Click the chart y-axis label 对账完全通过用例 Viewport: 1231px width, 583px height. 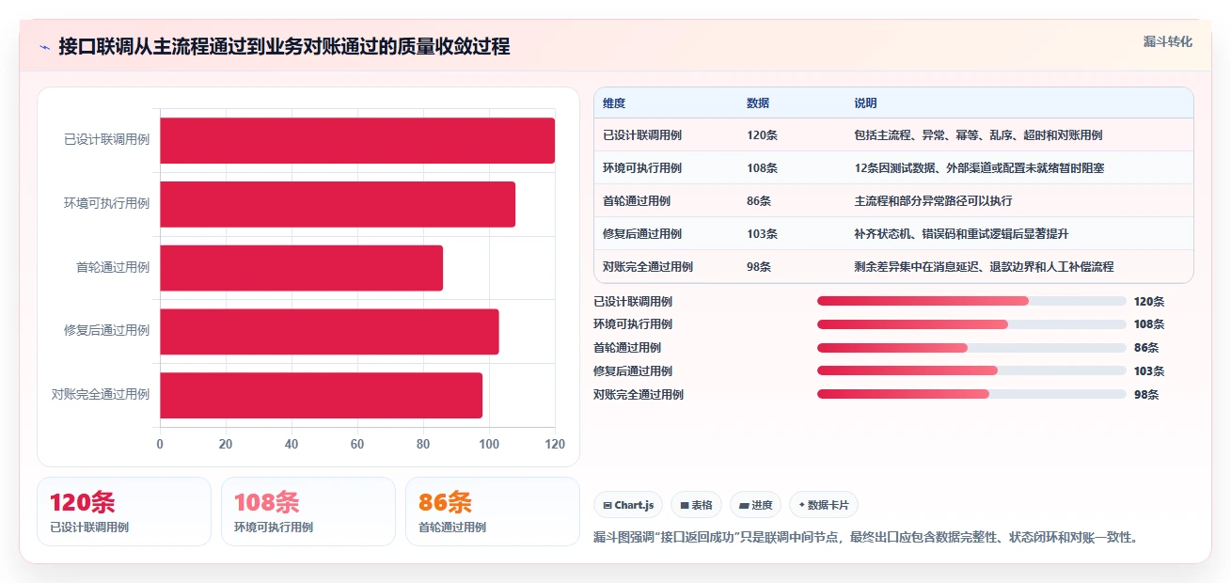[101, 395]
